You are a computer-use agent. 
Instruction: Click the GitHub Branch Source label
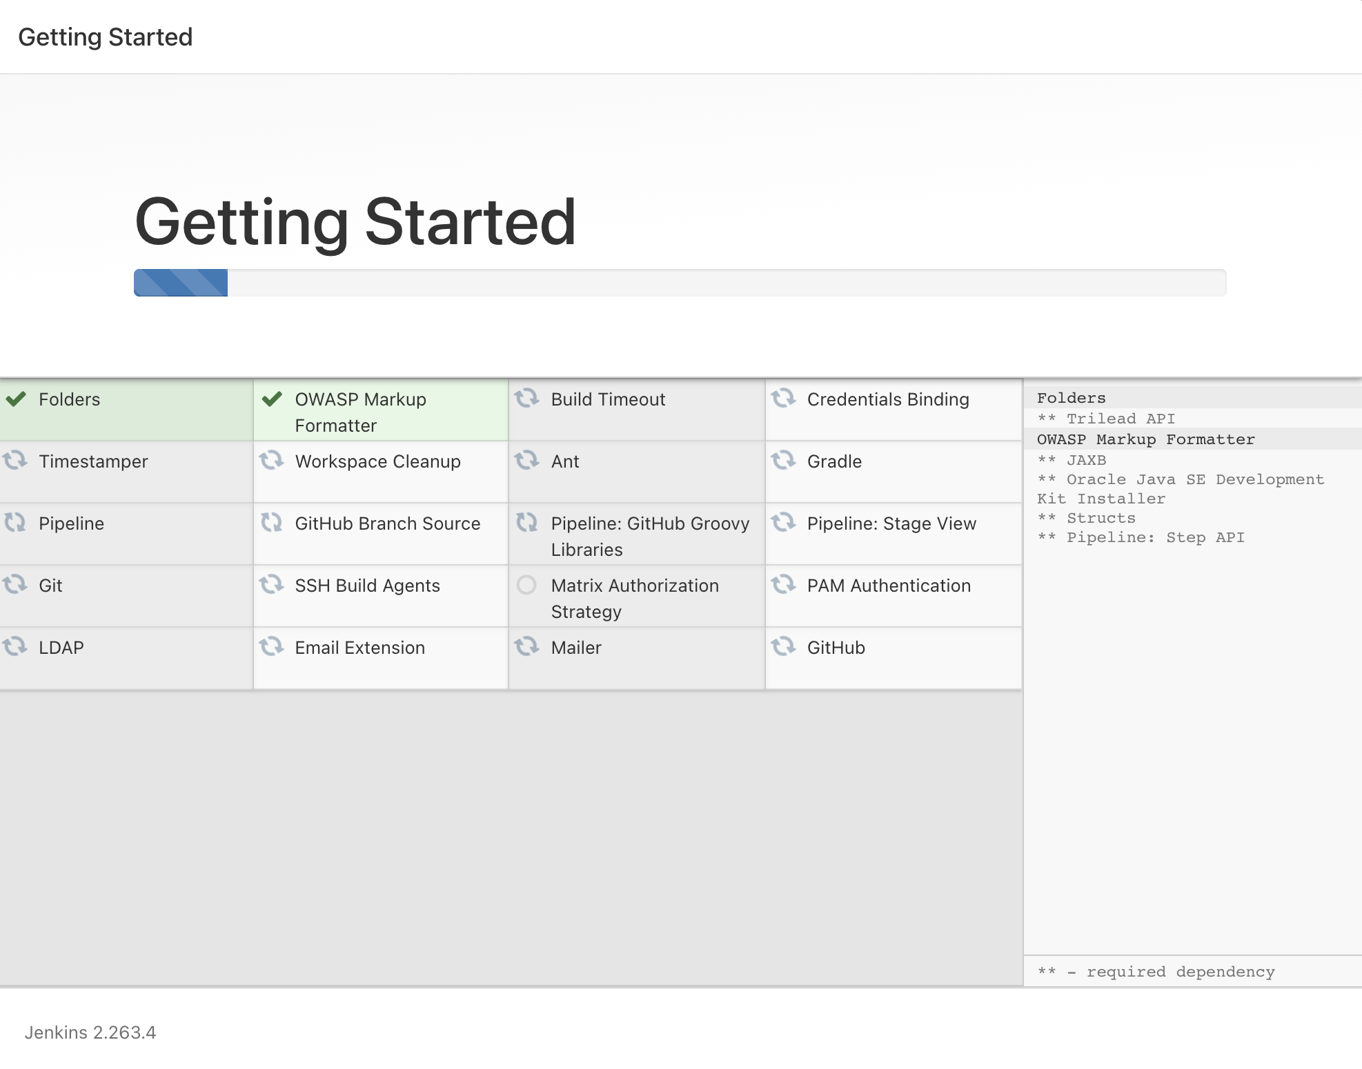(x=387, y=523)
